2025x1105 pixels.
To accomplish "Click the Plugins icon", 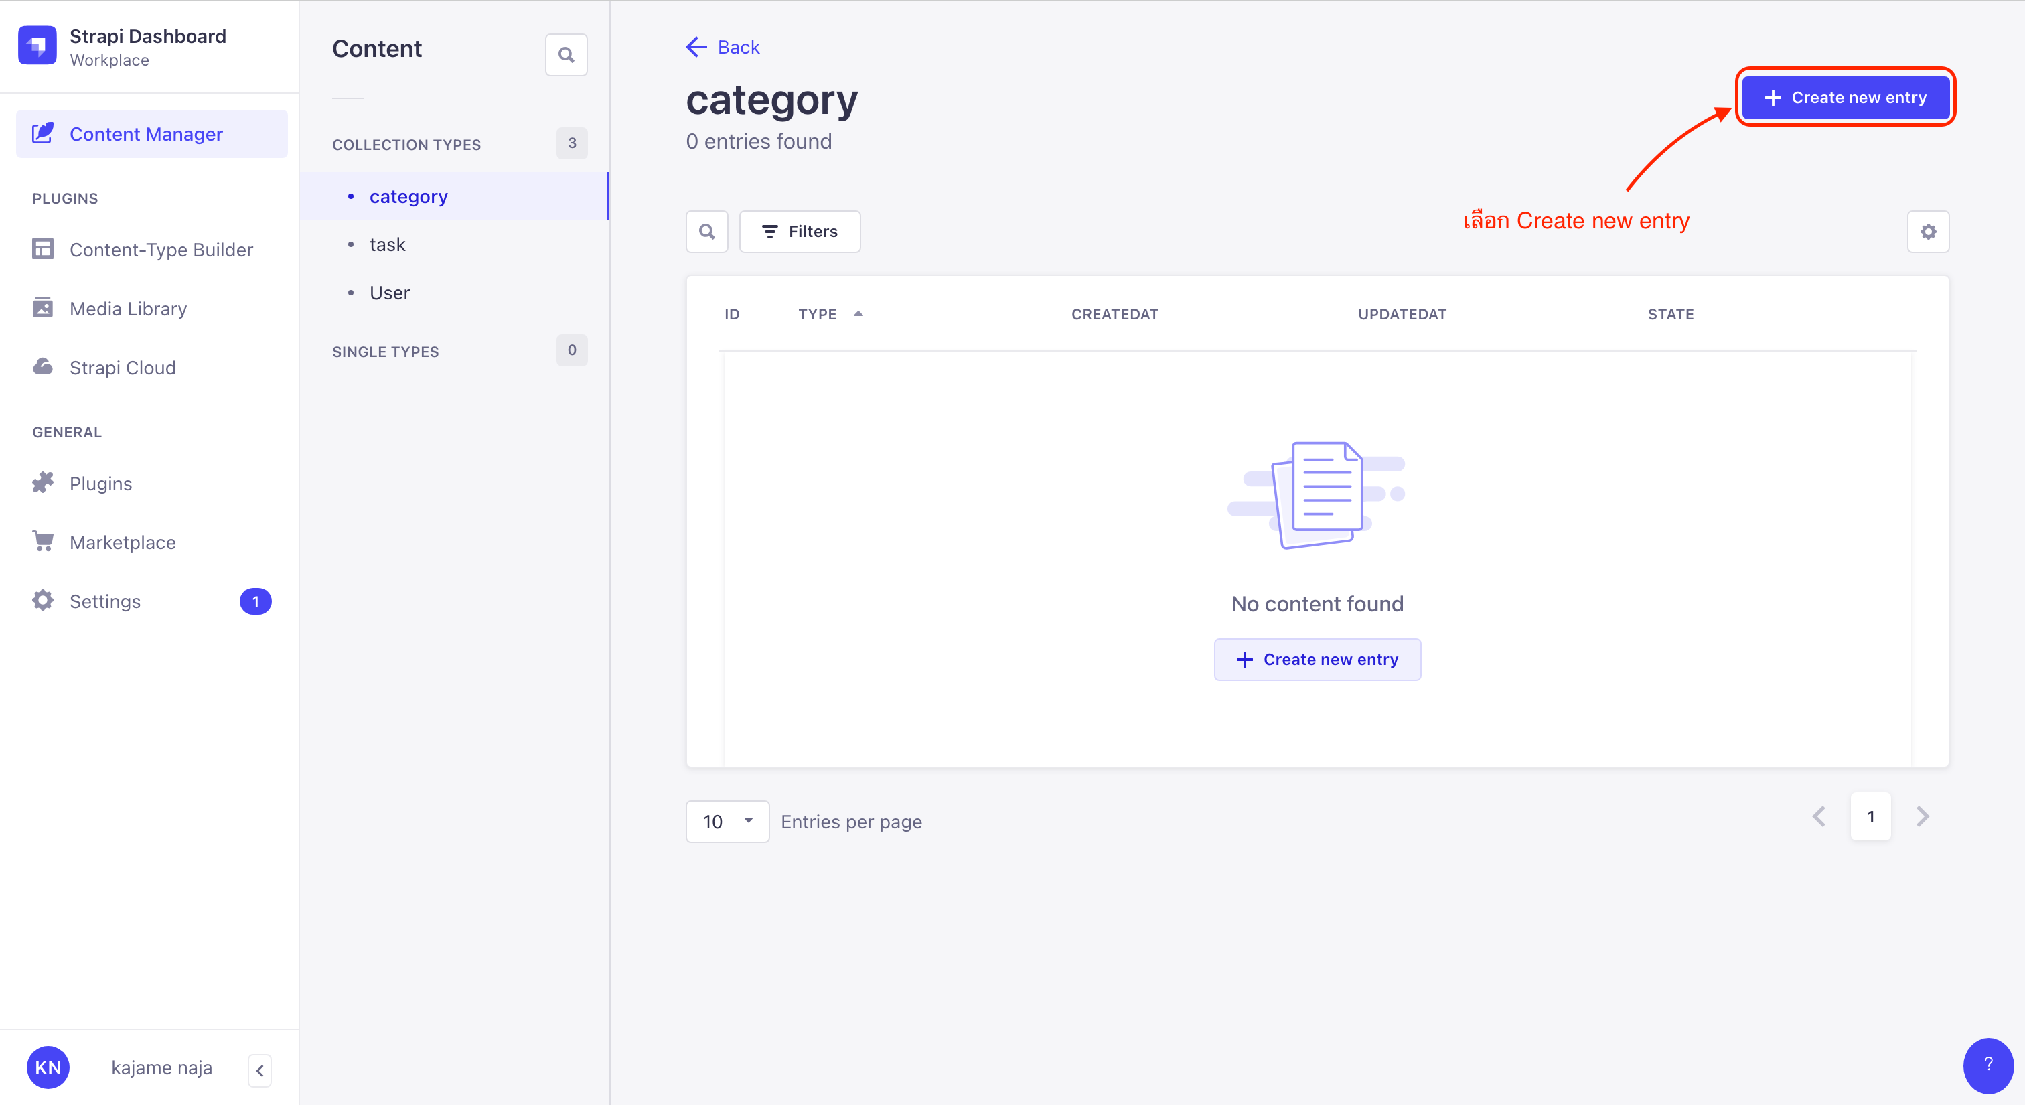I will coord(44,482).
